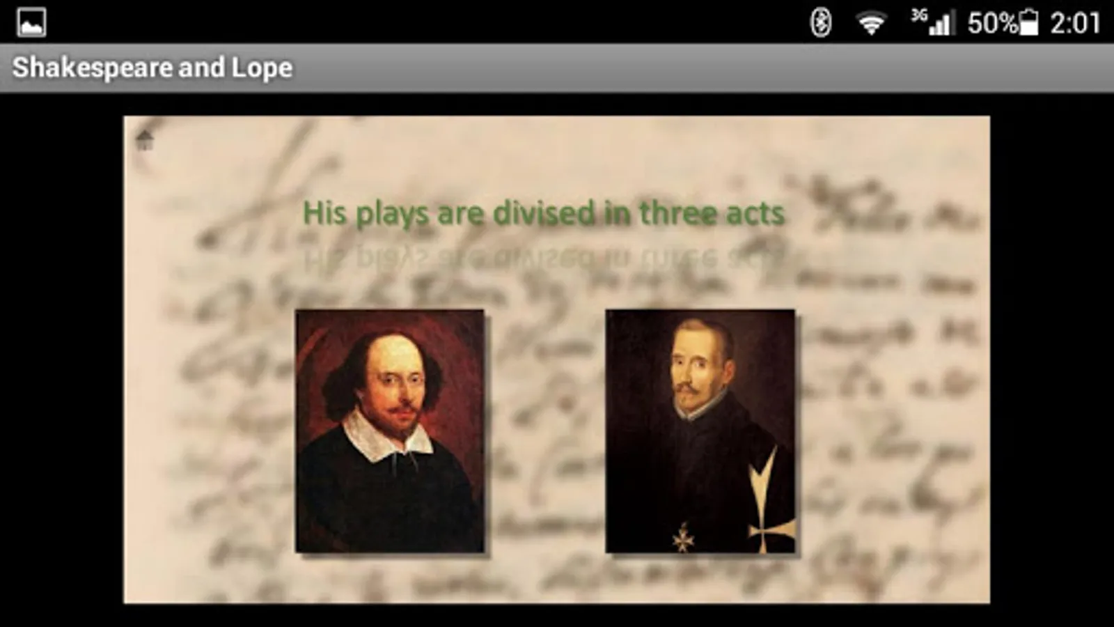Tap the picture notification icon in status bar
This screenshot has width=1114, height=627.
pyautogui.click(x=31, y=22)
